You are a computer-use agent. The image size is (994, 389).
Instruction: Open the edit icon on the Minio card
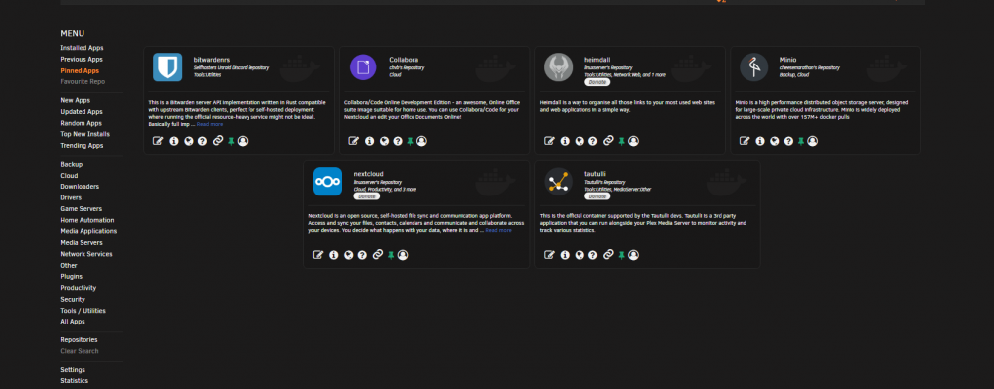[745, 141]
